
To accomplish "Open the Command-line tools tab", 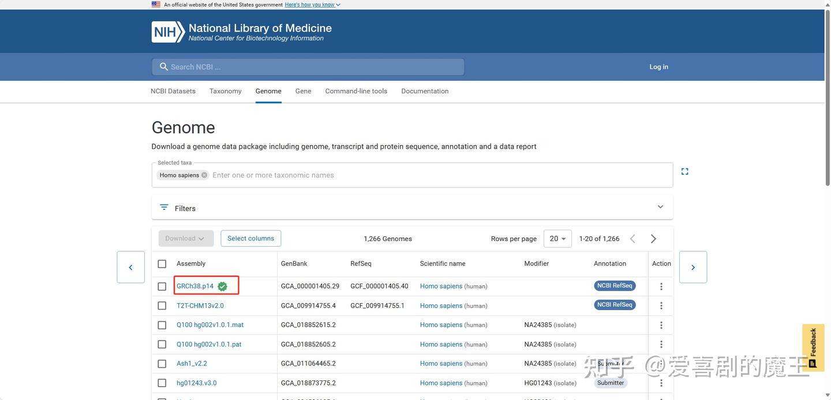I will tap(356, 91).
